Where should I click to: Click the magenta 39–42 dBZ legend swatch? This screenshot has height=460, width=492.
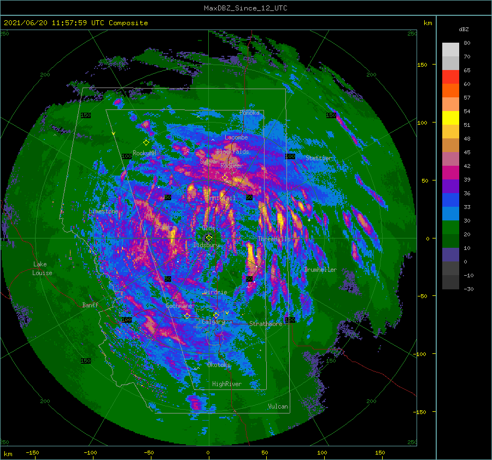click(450, 173)
